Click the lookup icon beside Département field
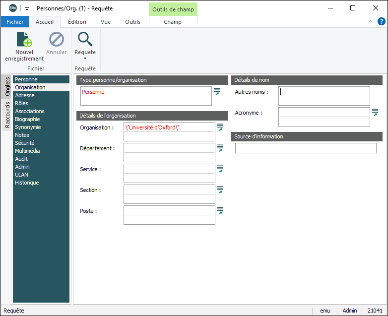388x316 pixels. click(x=220, y=148)
